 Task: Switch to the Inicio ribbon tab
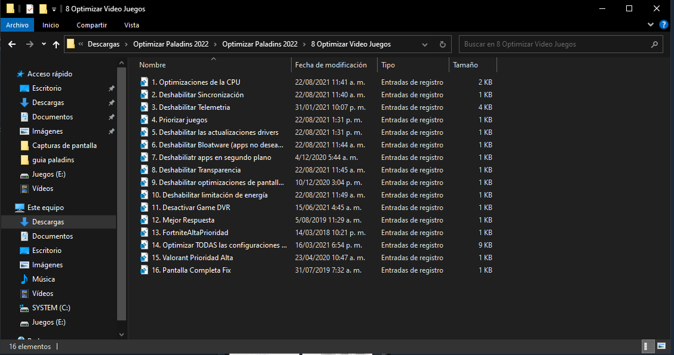click(x=50, y=25)
